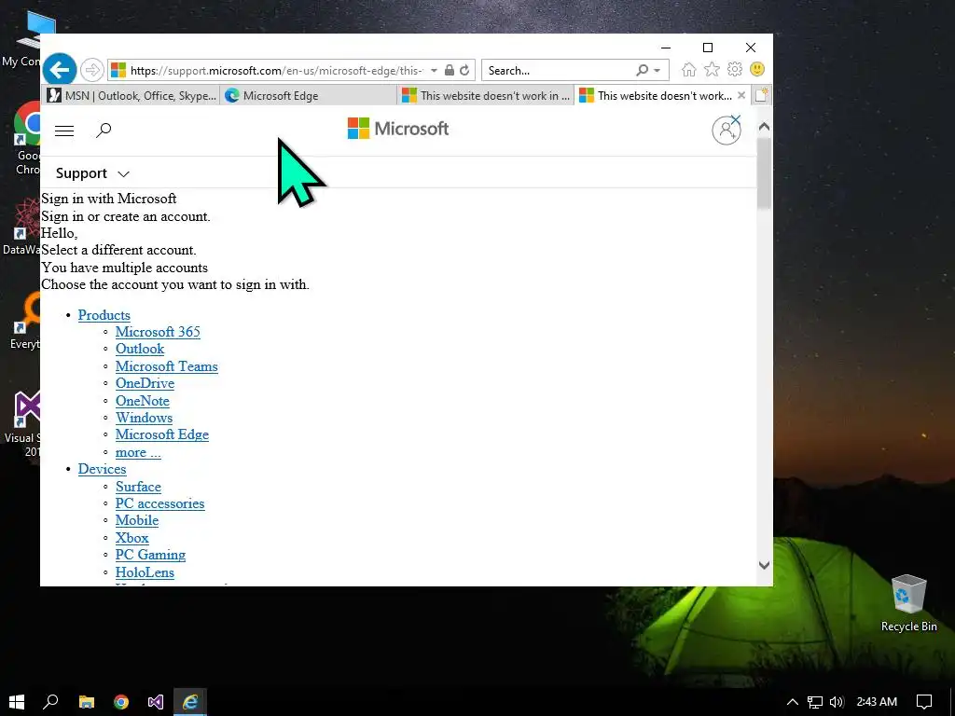Open the Microsoft Edge link in list
Viewport: 955px width, 716px height.
point(162,434)
